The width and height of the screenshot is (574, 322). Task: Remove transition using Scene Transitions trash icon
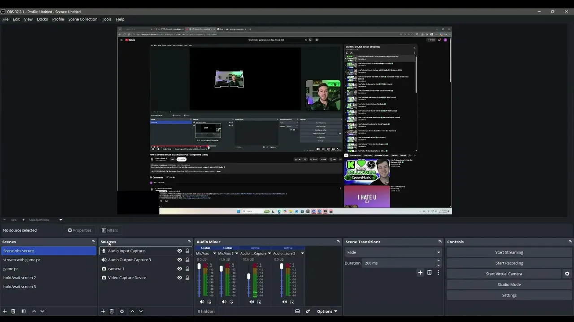[x=429, y=273]
